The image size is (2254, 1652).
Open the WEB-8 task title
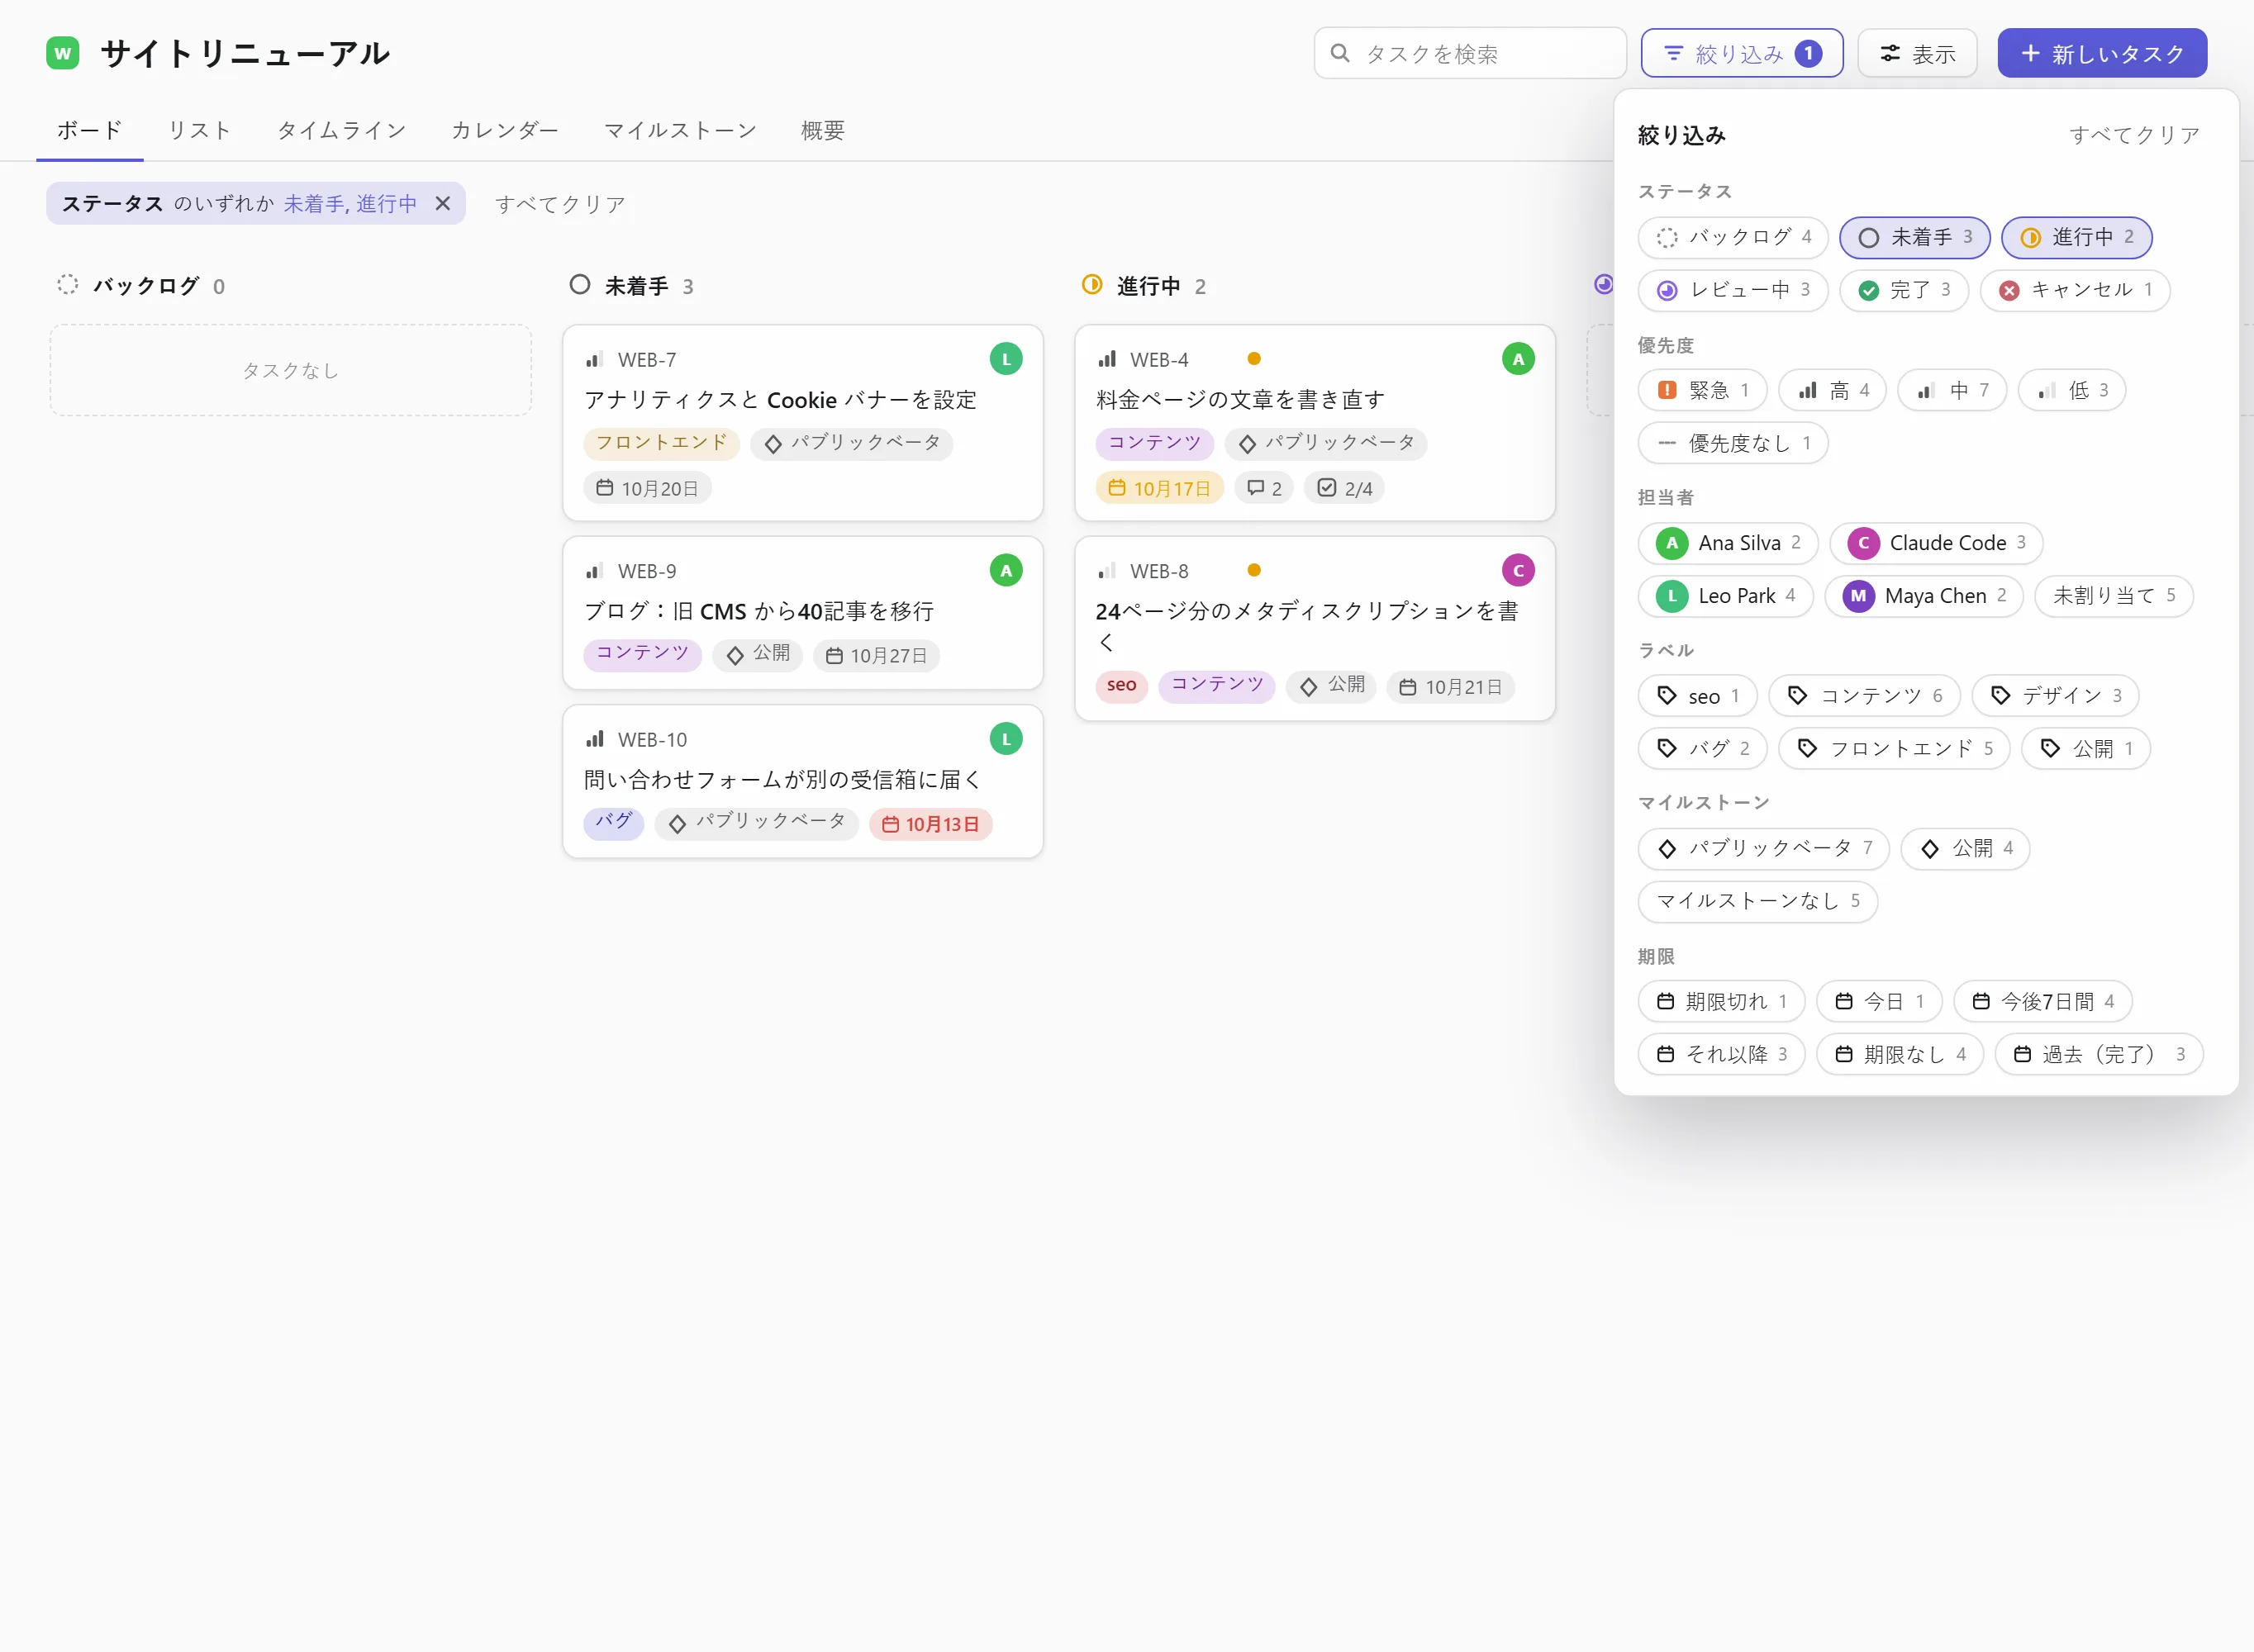tap(1306, 626)
